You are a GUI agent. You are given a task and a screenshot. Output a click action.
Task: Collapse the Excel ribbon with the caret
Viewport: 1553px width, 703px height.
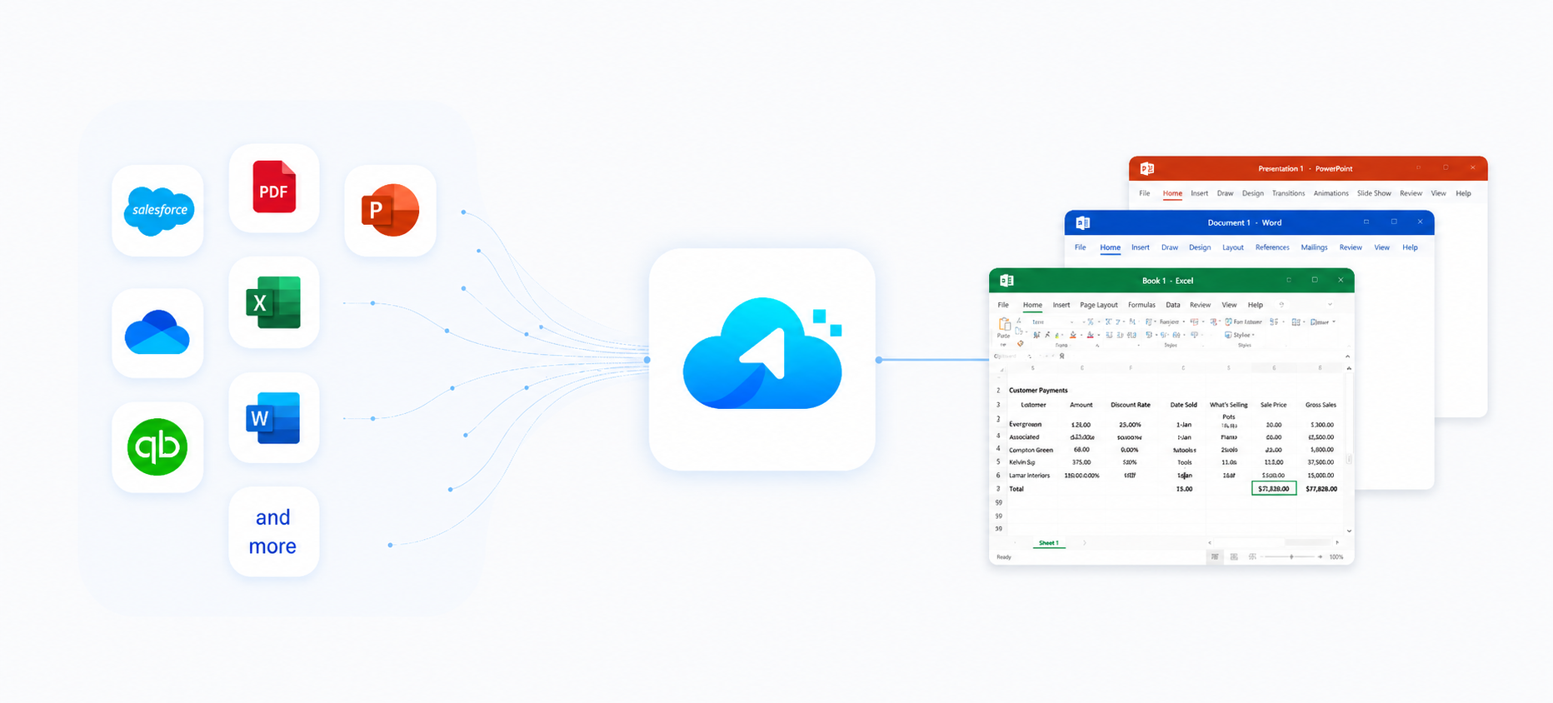click(x=1347, y=356)
